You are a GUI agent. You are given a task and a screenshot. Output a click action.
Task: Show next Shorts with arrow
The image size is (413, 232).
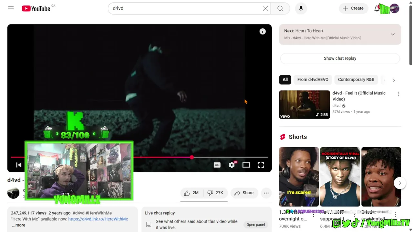(x=399, y=183)
